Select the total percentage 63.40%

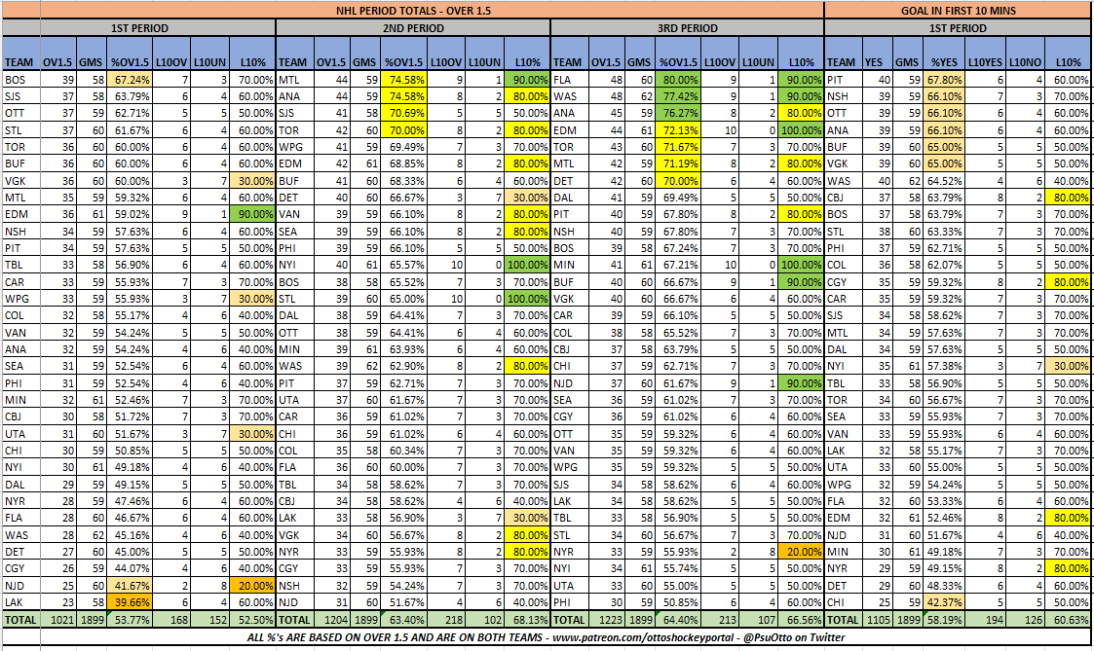(403, 620)
